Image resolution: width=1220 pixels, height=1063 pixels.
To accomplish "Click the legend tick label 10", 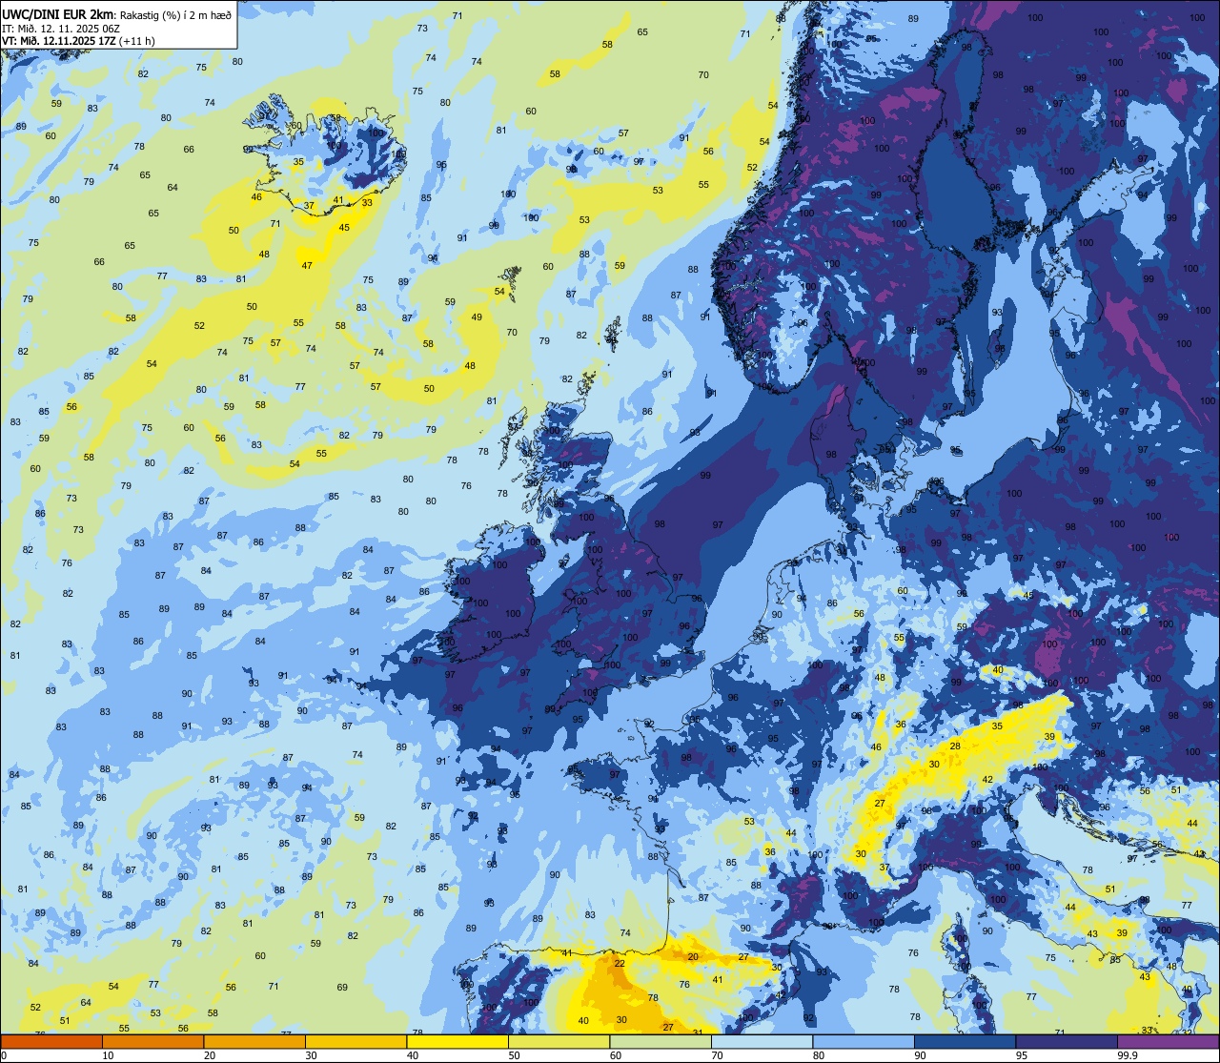I will pos(108,1055).
